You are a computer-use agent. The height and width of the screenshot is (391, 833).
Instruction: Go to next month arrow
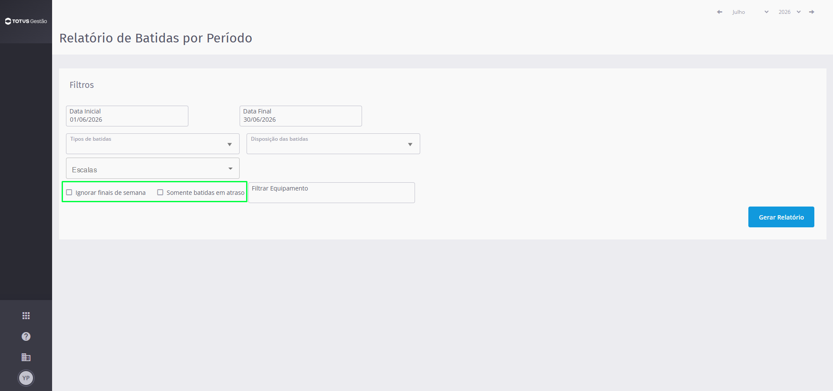click(x=812, y=12)
